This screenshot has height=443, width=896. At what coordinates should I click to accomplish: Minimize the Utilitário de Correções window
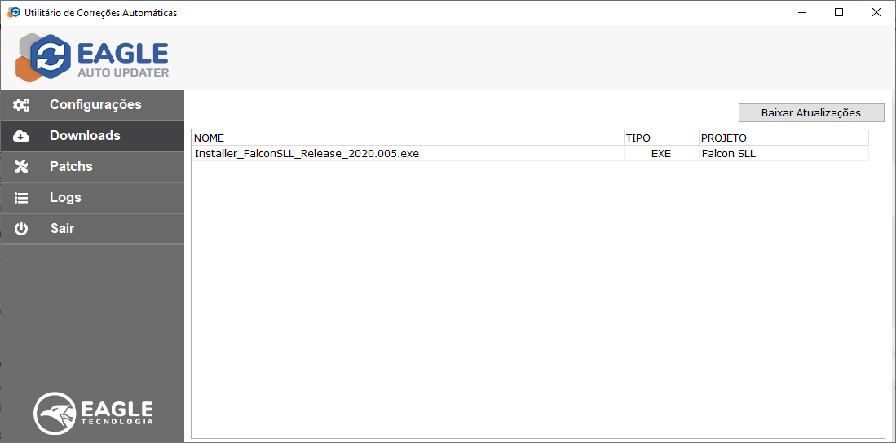pyautogui.click(x=801, y=12)
